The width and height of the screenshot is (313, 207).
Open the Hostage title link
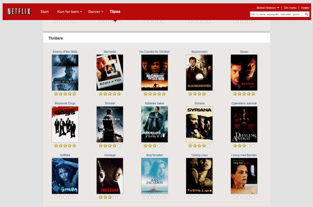(x=110, y=155)
